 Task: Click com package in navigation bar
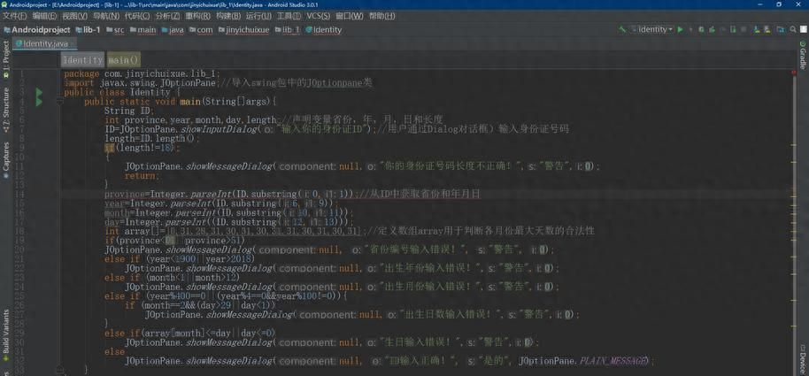pos(201,30)
